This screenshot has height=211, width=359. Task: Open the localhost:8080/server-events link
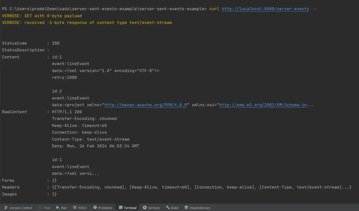pyautogui.click(x=265, y=9)
